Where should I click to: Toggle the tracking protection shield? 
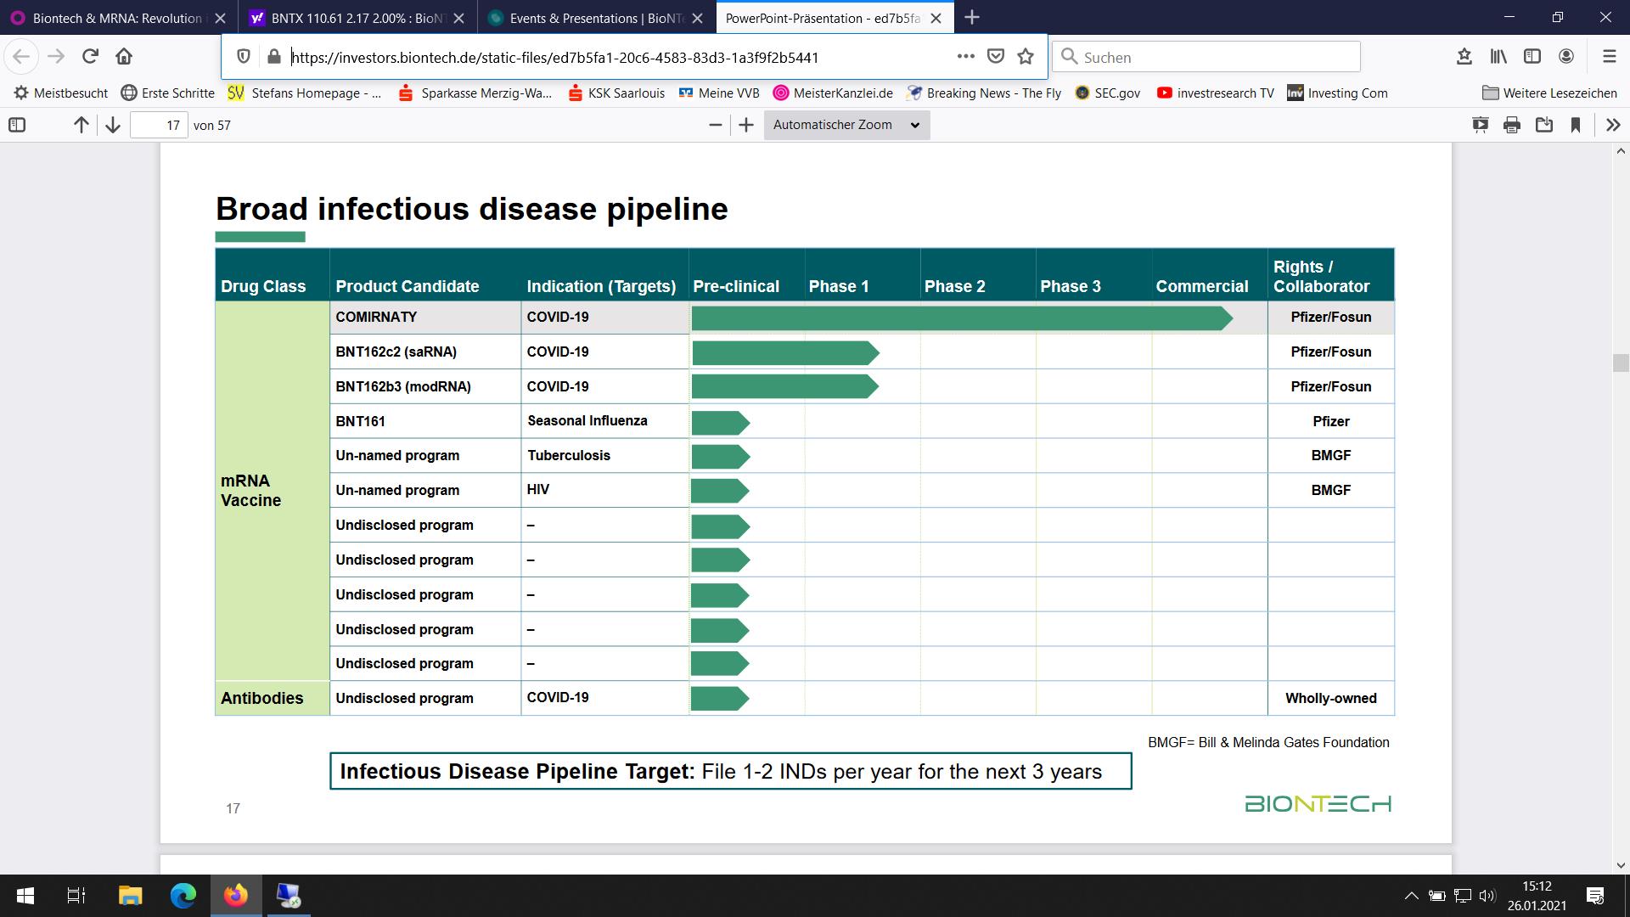pos(244,56)
